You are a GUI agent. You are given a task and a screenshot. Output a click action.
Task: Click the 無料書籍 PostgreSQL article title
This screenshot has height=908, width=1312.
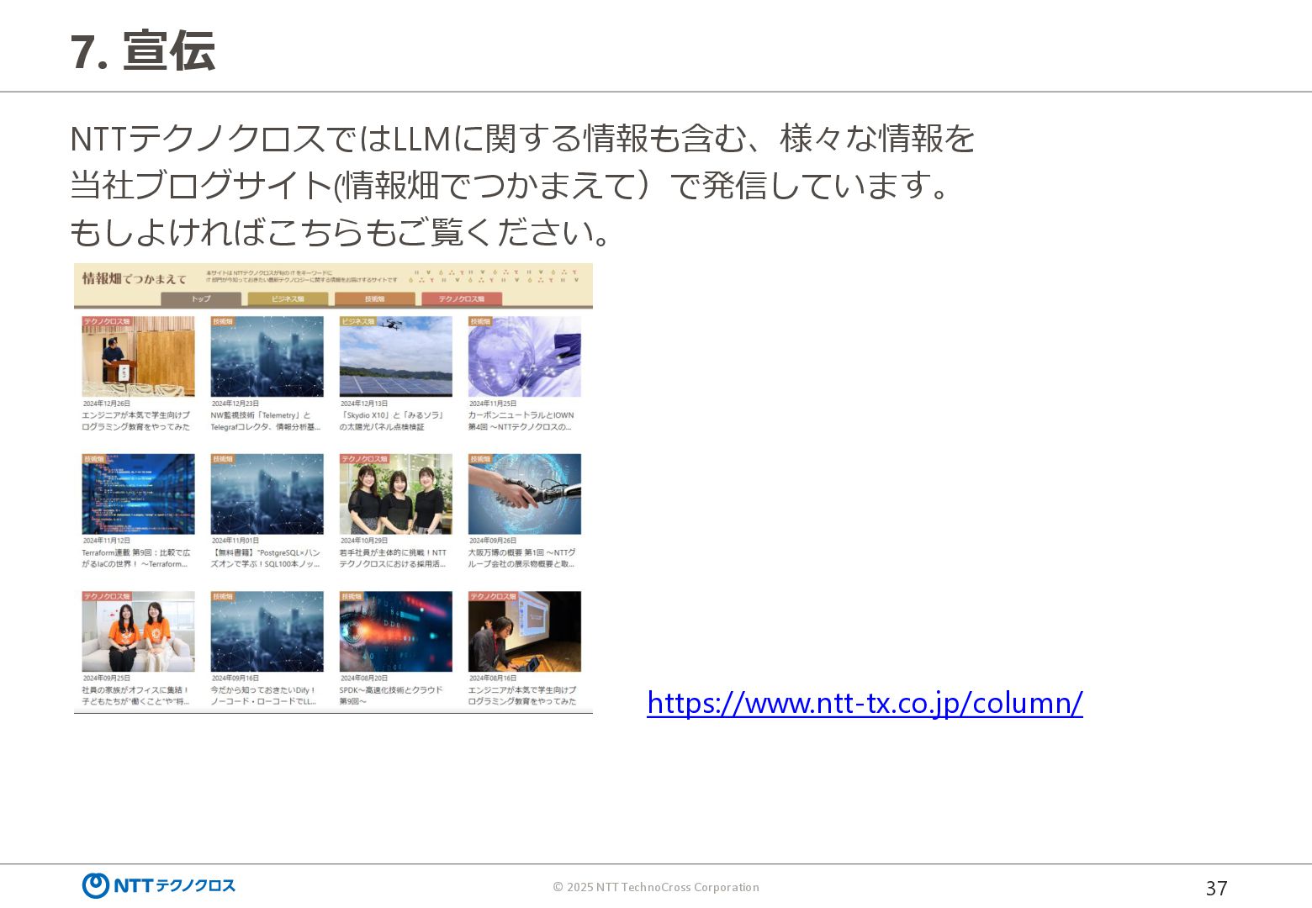coord(266,558)
